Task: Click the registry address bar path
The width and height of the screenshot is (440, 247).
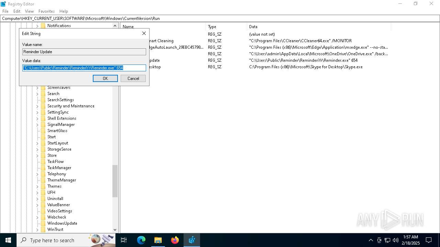Action: (220, 19)
